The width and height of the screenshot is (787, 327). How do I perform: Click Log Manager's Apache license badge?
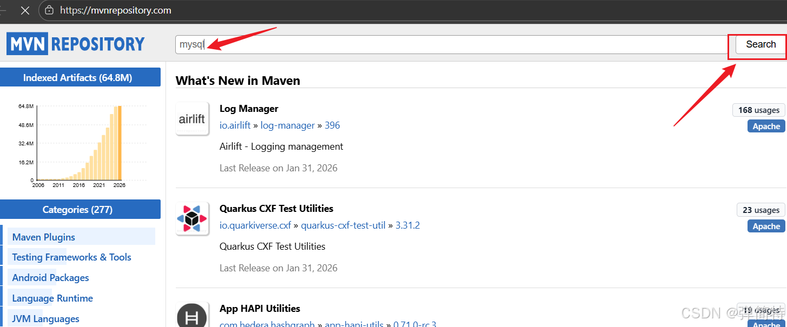pyautogui.click(x=766, y=126)
